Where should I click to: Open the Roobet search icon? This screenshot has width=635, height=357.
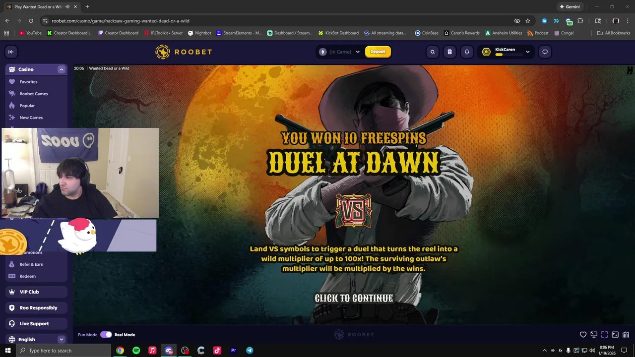pos(433,52)
